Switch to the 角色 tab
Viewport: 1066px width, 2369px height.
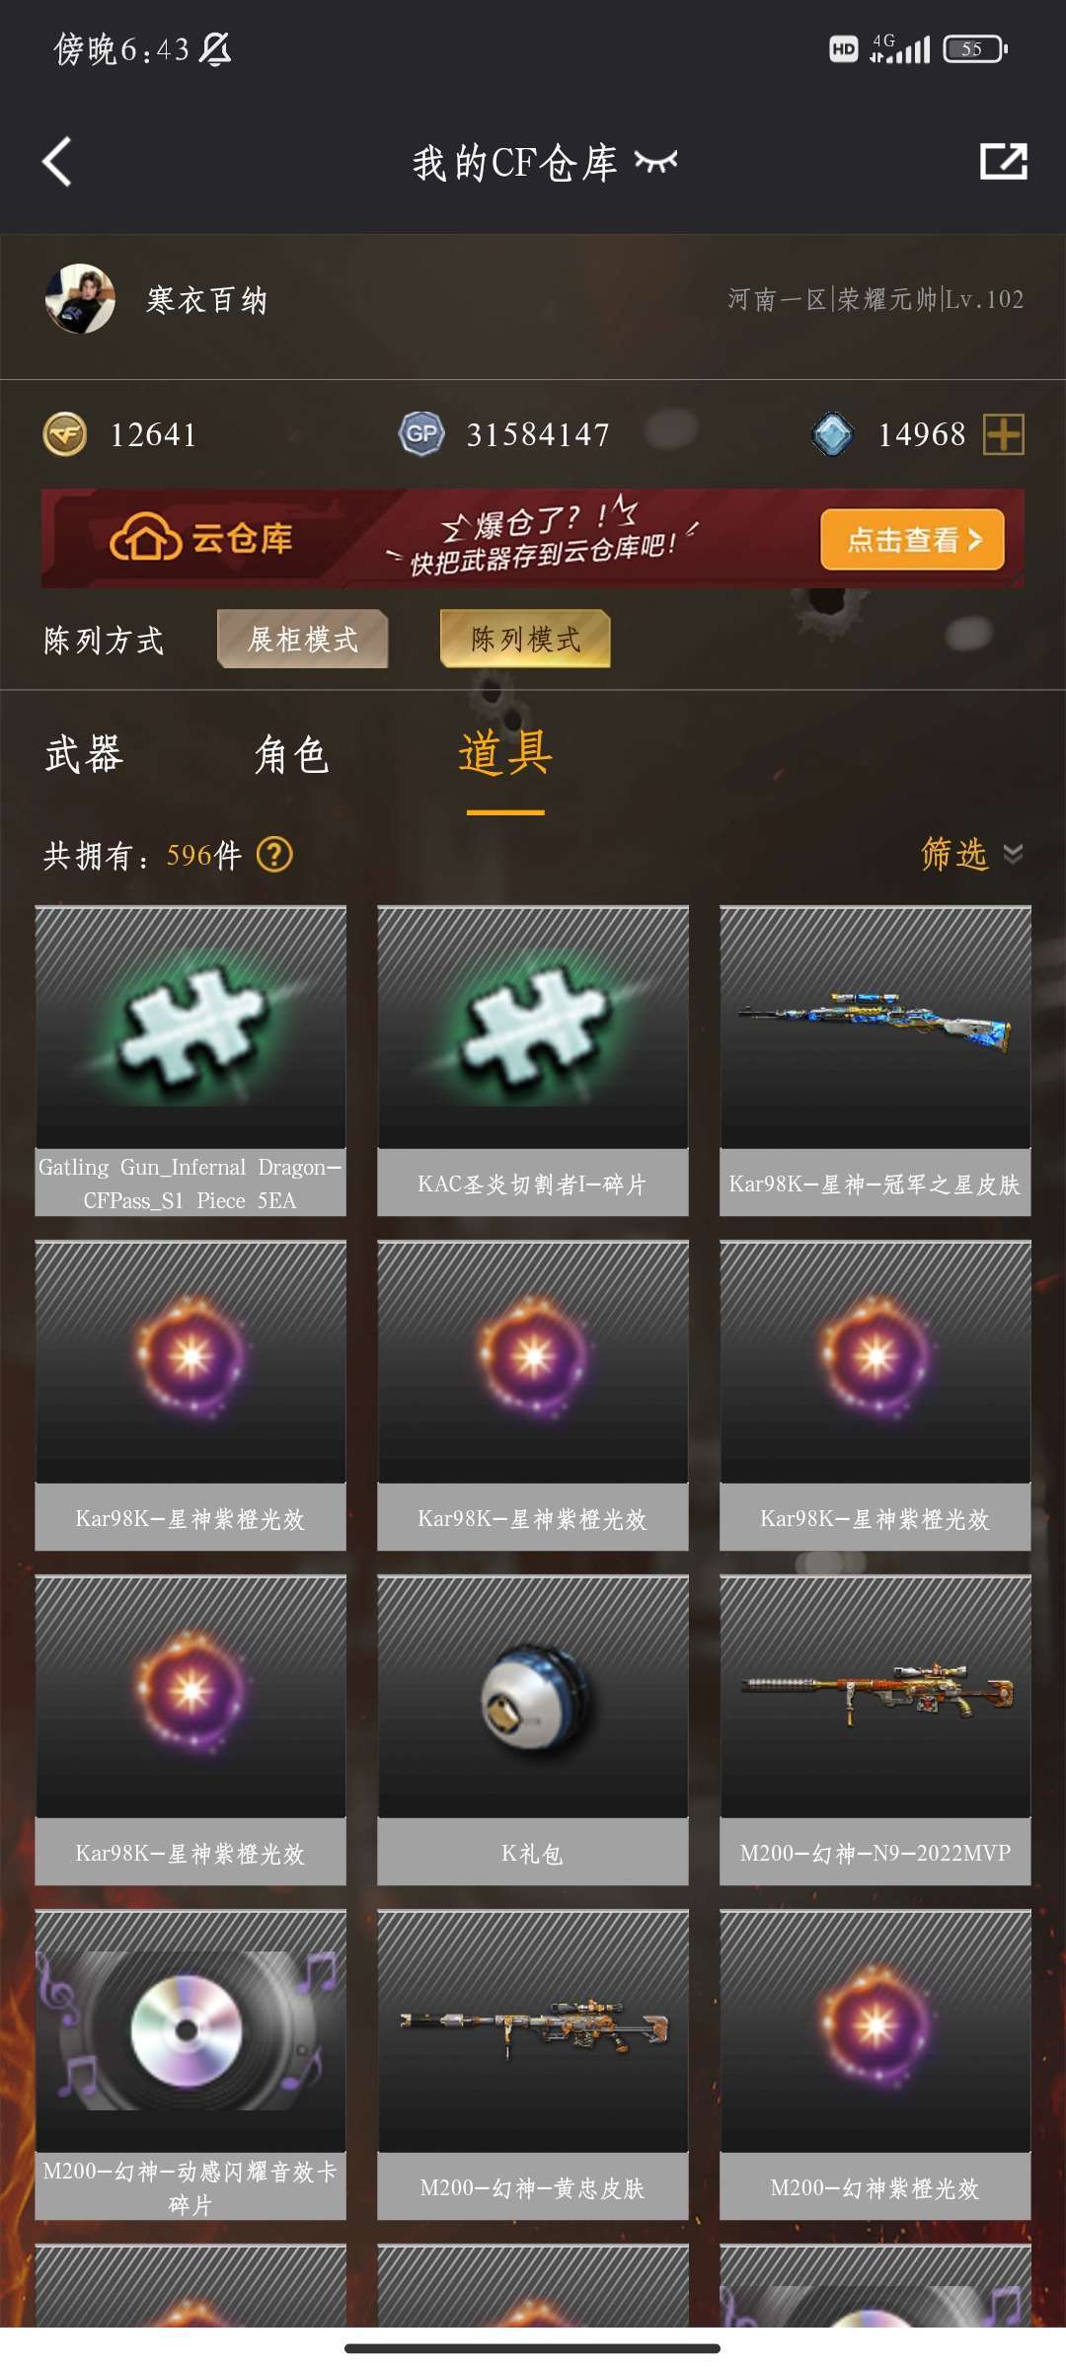291,755
